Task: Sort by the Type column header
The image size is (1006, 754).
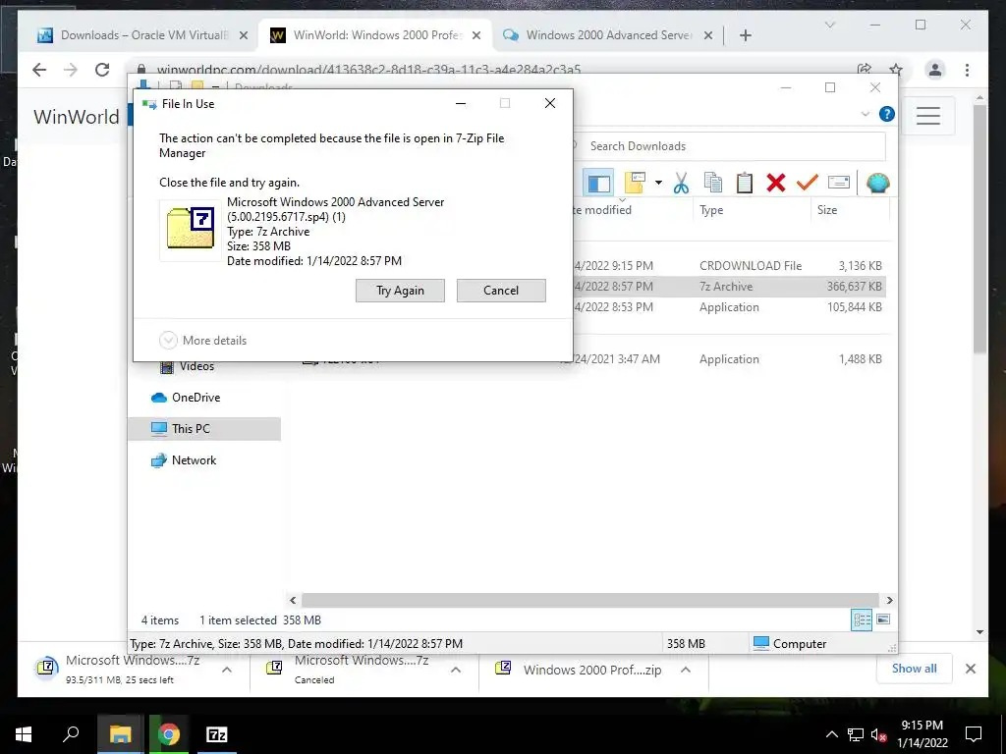Action: coord(711,210)
